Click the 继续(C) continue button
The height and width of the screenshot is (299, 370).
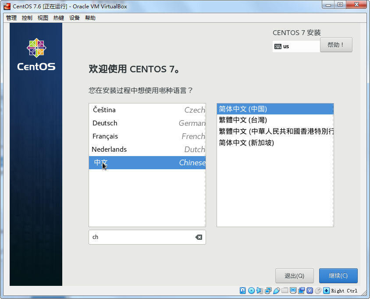[338, 276]
